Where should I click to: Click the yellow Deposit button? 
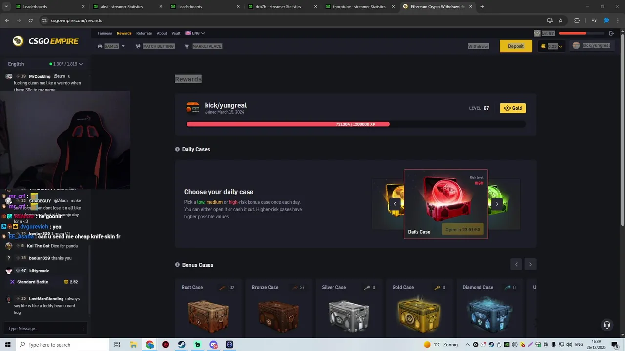pos(516,46)
